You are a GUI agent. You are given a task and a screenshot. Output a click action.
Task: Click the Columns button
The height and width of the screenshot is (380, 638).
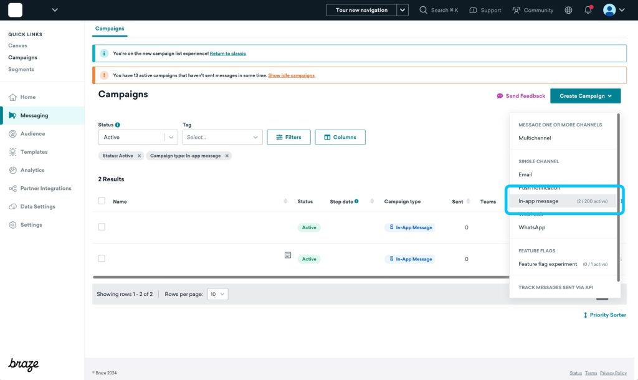click(340, 137)
